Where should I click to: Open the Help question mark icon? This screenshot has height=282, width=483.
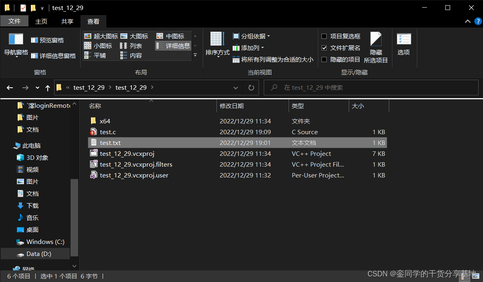coord(478,21)
